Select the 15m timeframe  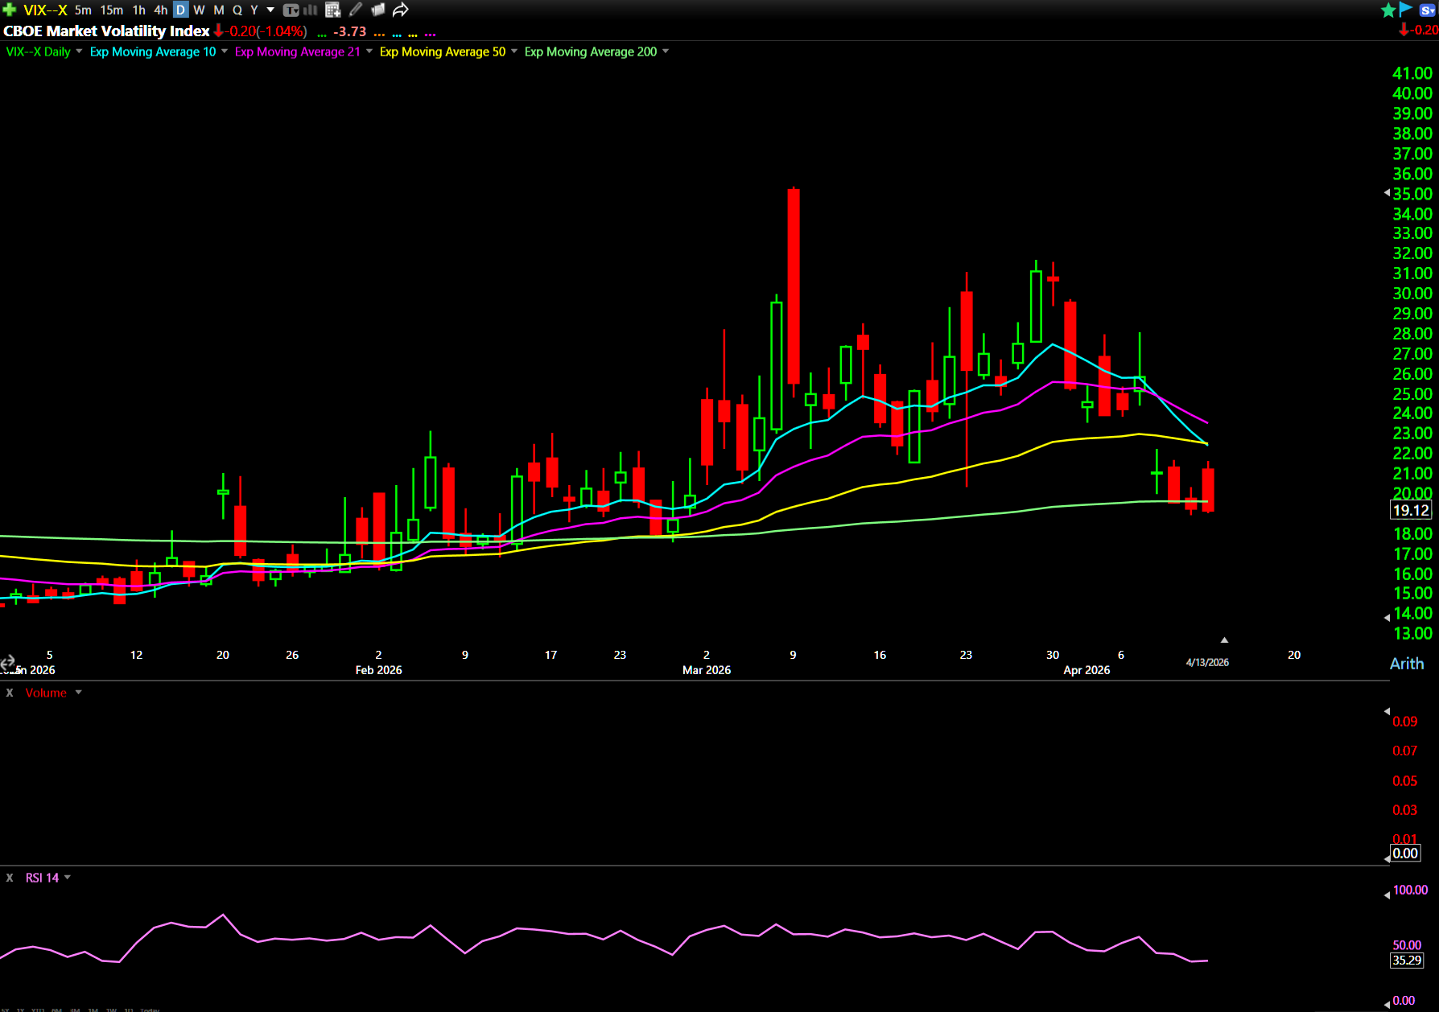pyautogui.click(x=112, y=10)
